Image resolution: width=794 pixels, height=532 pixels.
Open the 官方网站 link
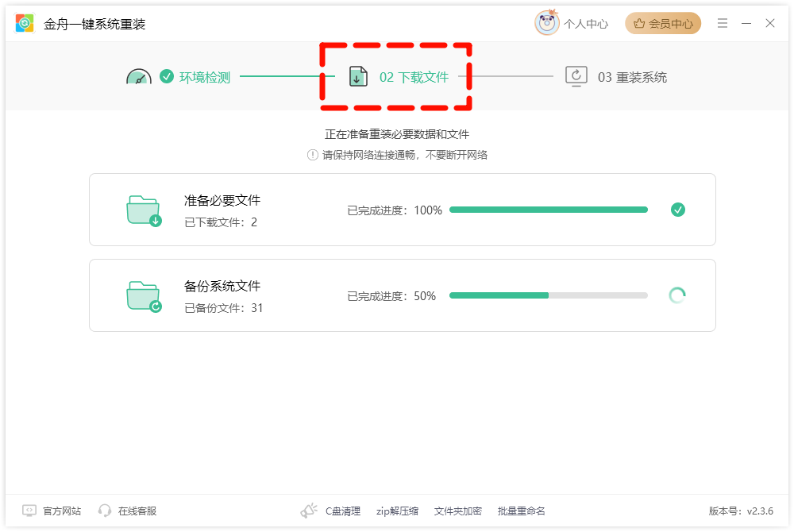coord(62,511)
